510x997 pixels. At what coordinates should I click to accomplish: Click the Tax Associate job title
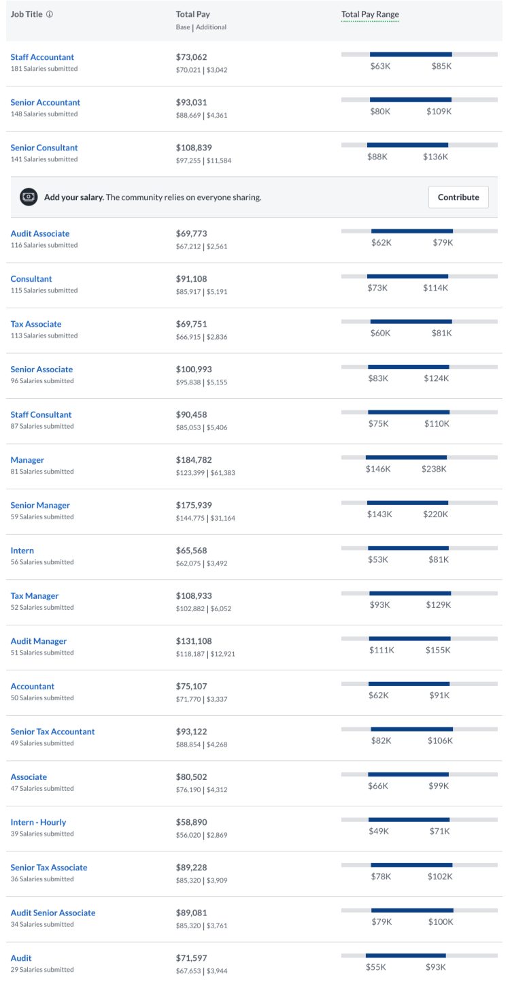(36, 324)
